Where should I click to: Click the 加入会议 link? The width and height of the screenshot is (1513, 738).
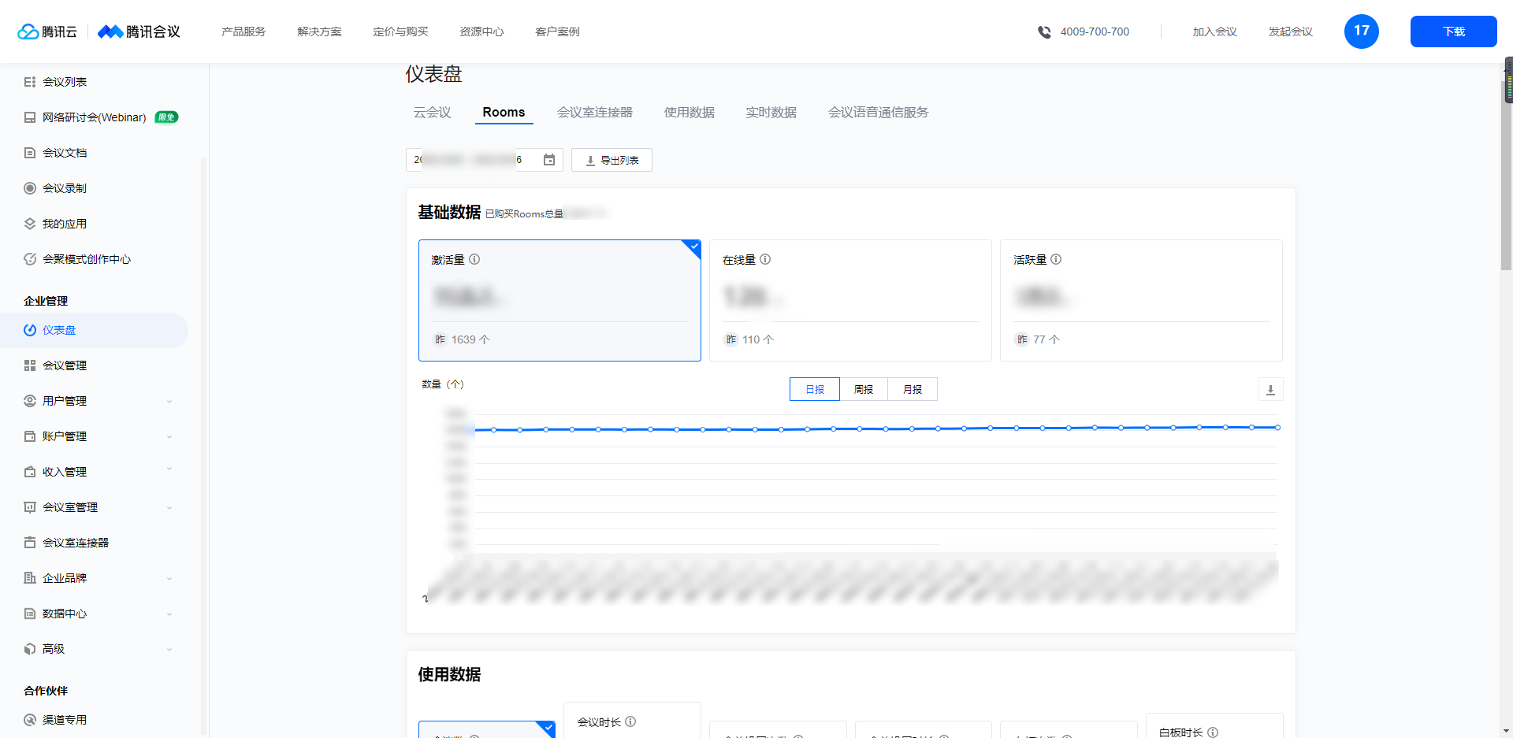(1215, 32)
